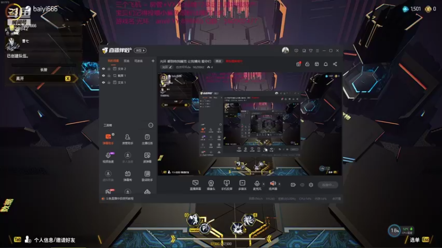Image resolution: width=442 pixels, height=248 pixels.
Task: Click the gift box icon with red badge
Action: pyautogui.click(x=298, y=64)
